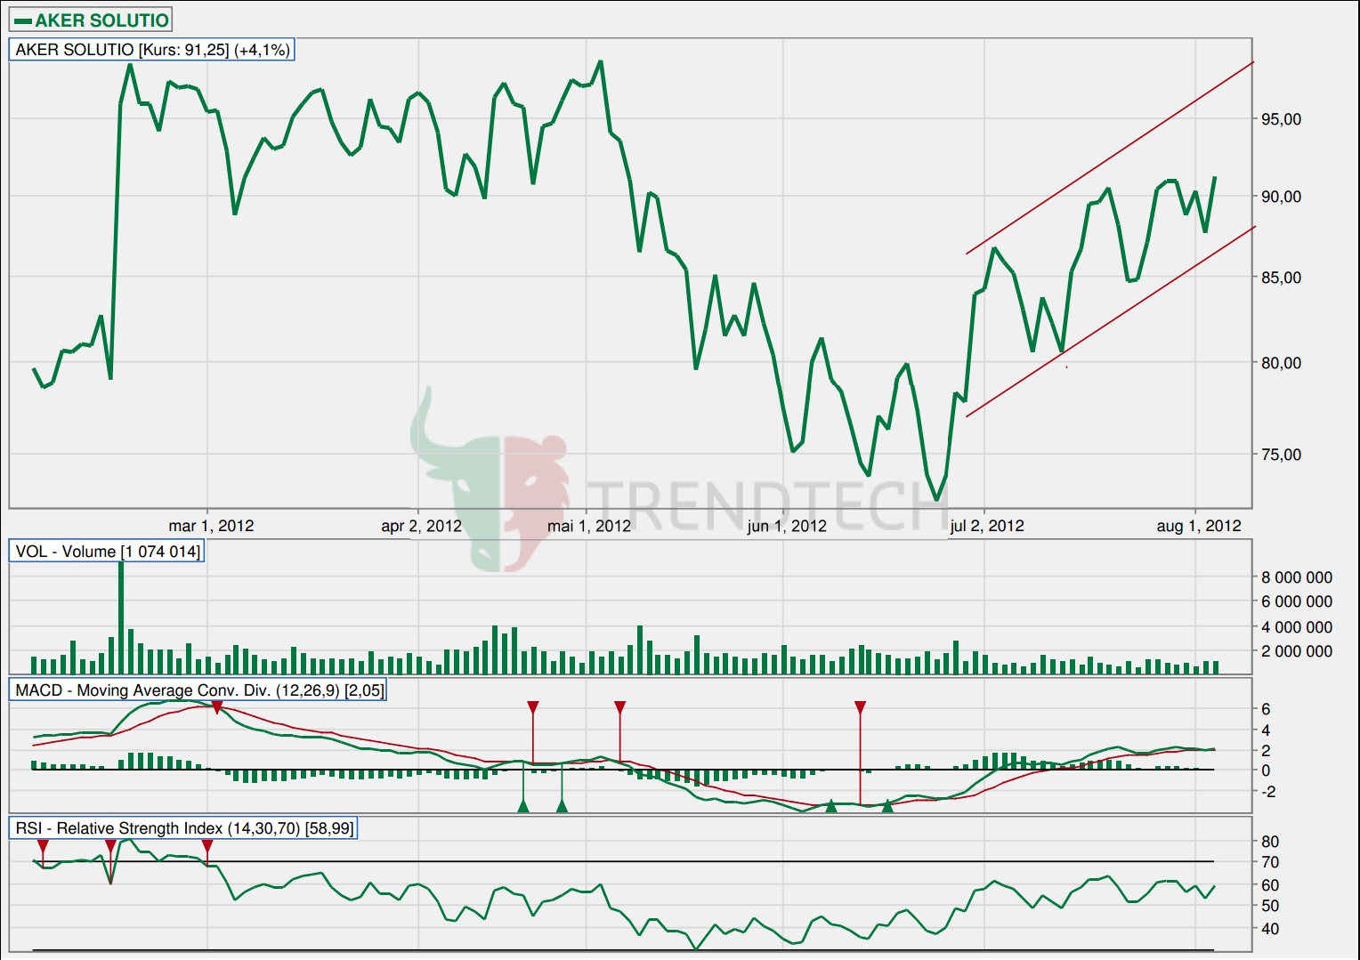Click the red MACD sell marker in mid June
Screen dimensions: 1360x960
861,707
